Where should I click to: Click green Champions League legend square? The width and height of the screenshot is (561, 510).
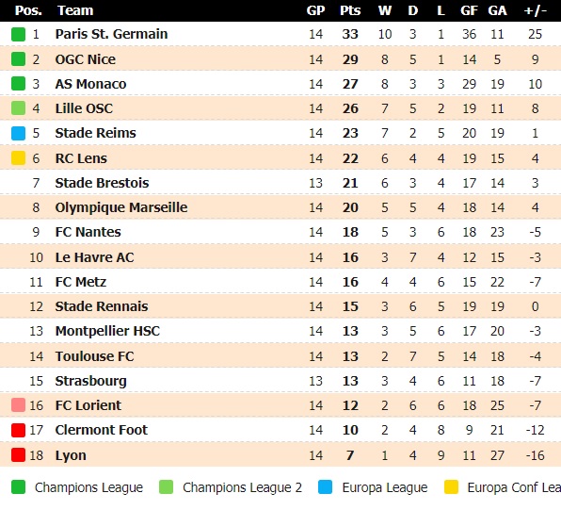tap(18, 487)
